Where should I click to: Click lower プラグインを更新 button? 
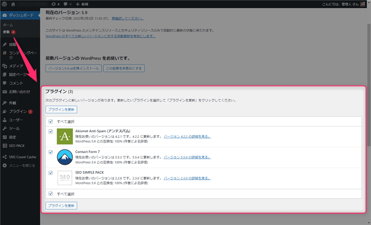click(x=61, y=206)
